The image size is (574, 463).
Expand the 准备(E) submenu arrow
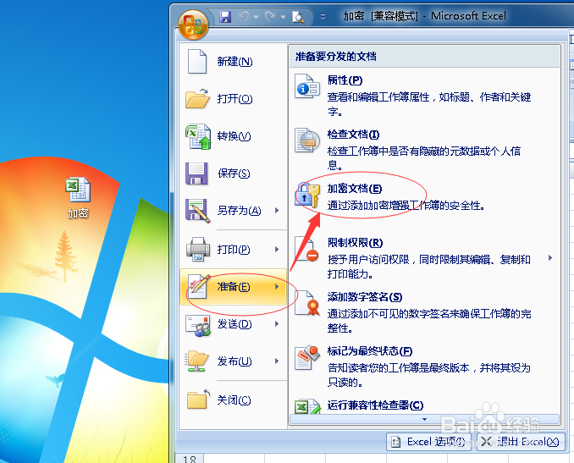coord(277,287)
